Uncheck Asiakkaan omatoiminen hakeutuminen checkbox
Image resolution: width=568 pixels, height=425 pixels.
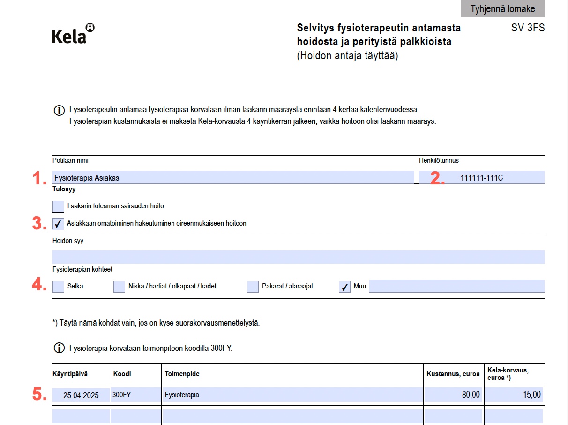(x=59, y=224)
